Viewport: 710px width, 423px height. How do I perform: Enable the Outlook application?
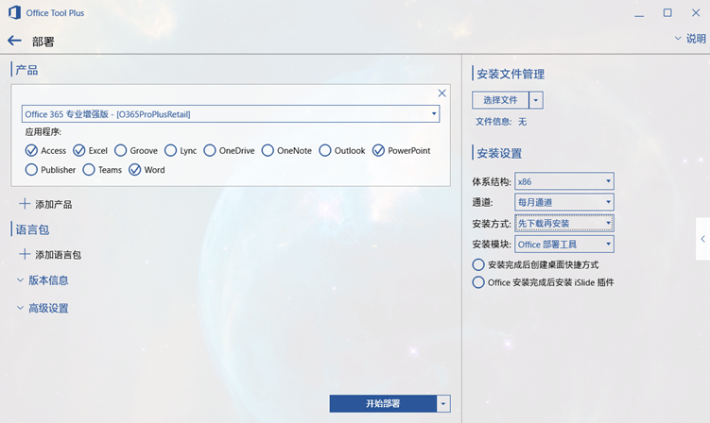pyautogui.click(x=324, y=150)
